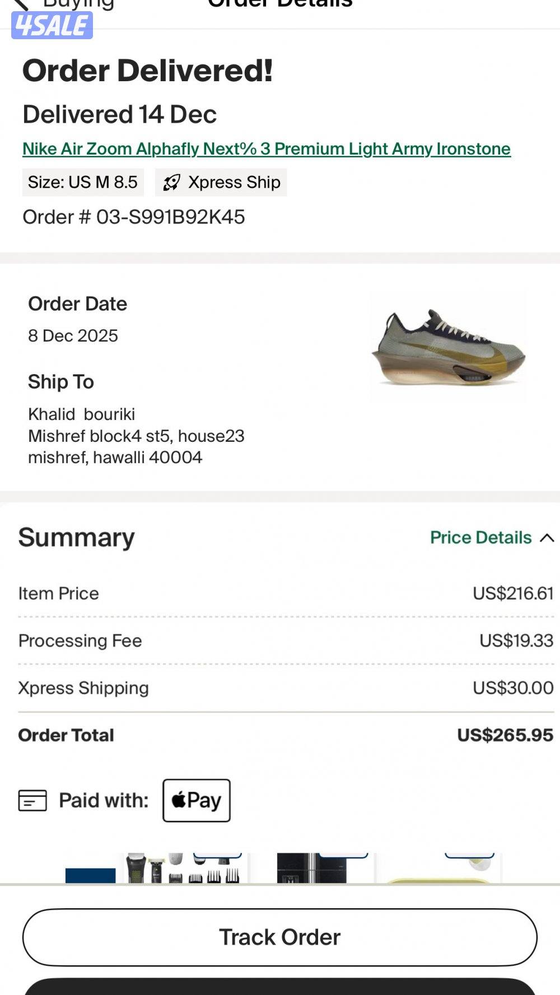Click the credit card payment icon
The height and width of the screenshot is (995, 560).
click(x=32, y=800)
